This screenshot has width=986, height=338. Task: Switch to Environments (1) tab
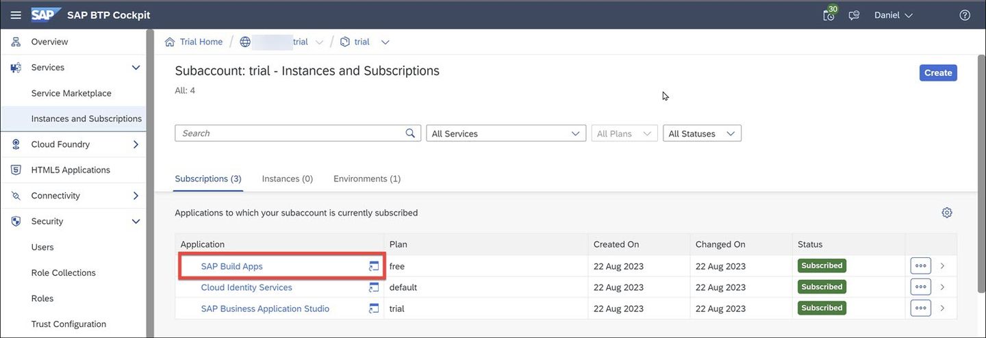tap(367, 179)
